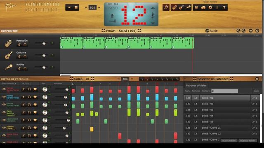The height and width of the screenshot is (148, 264).
Task: Click the Duplicar Patrón button
Action: (248, 141)
